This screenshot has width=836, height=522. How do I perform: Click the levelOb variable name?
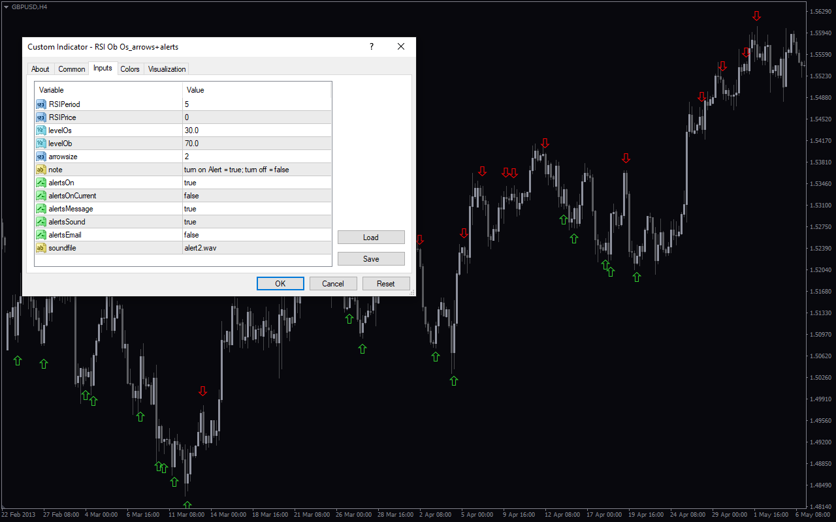(60, 144)
